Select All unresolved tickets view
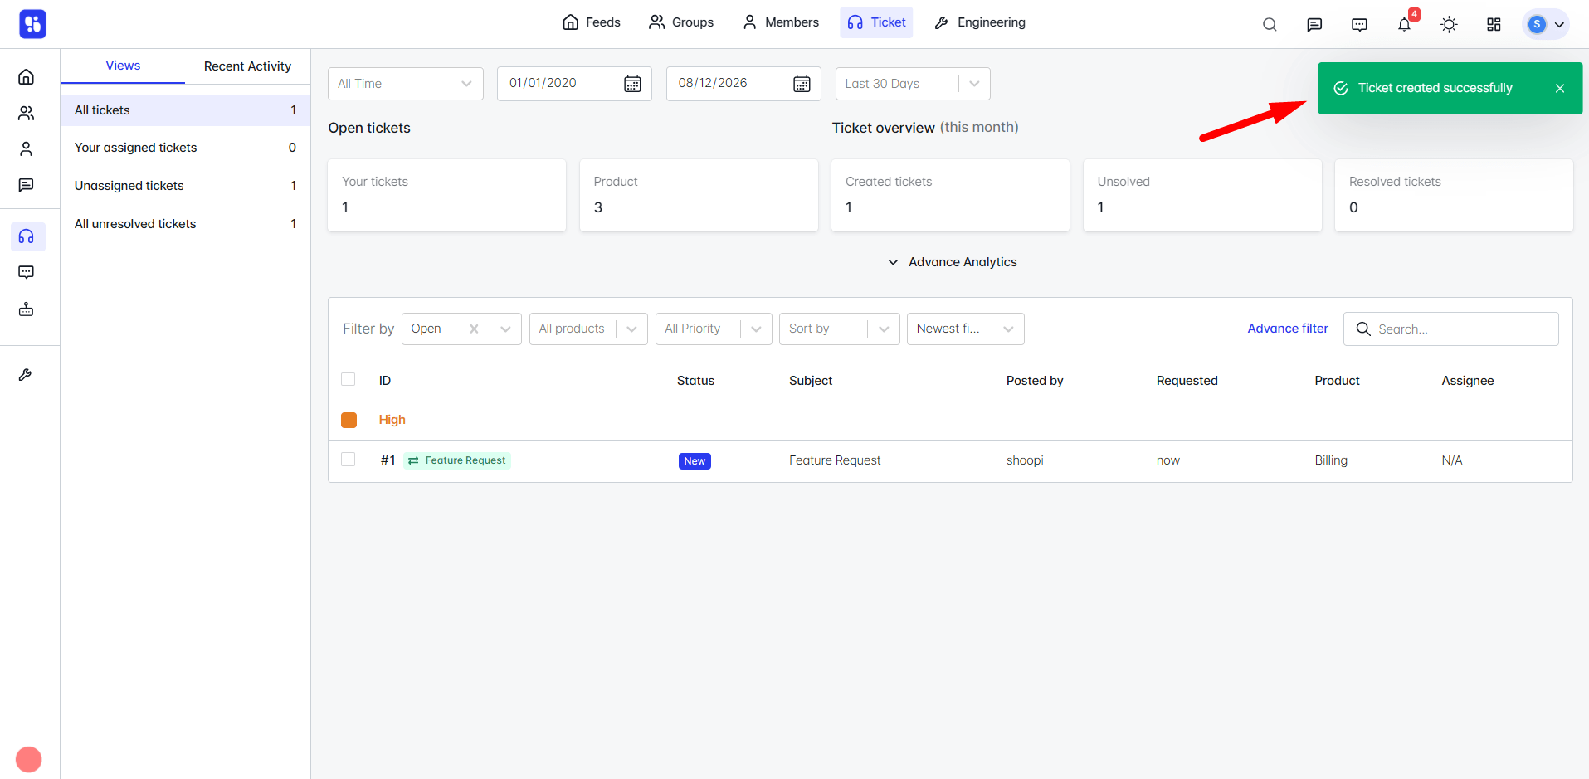Screen dimensions: 1589x779 click(x=185, y=224)
